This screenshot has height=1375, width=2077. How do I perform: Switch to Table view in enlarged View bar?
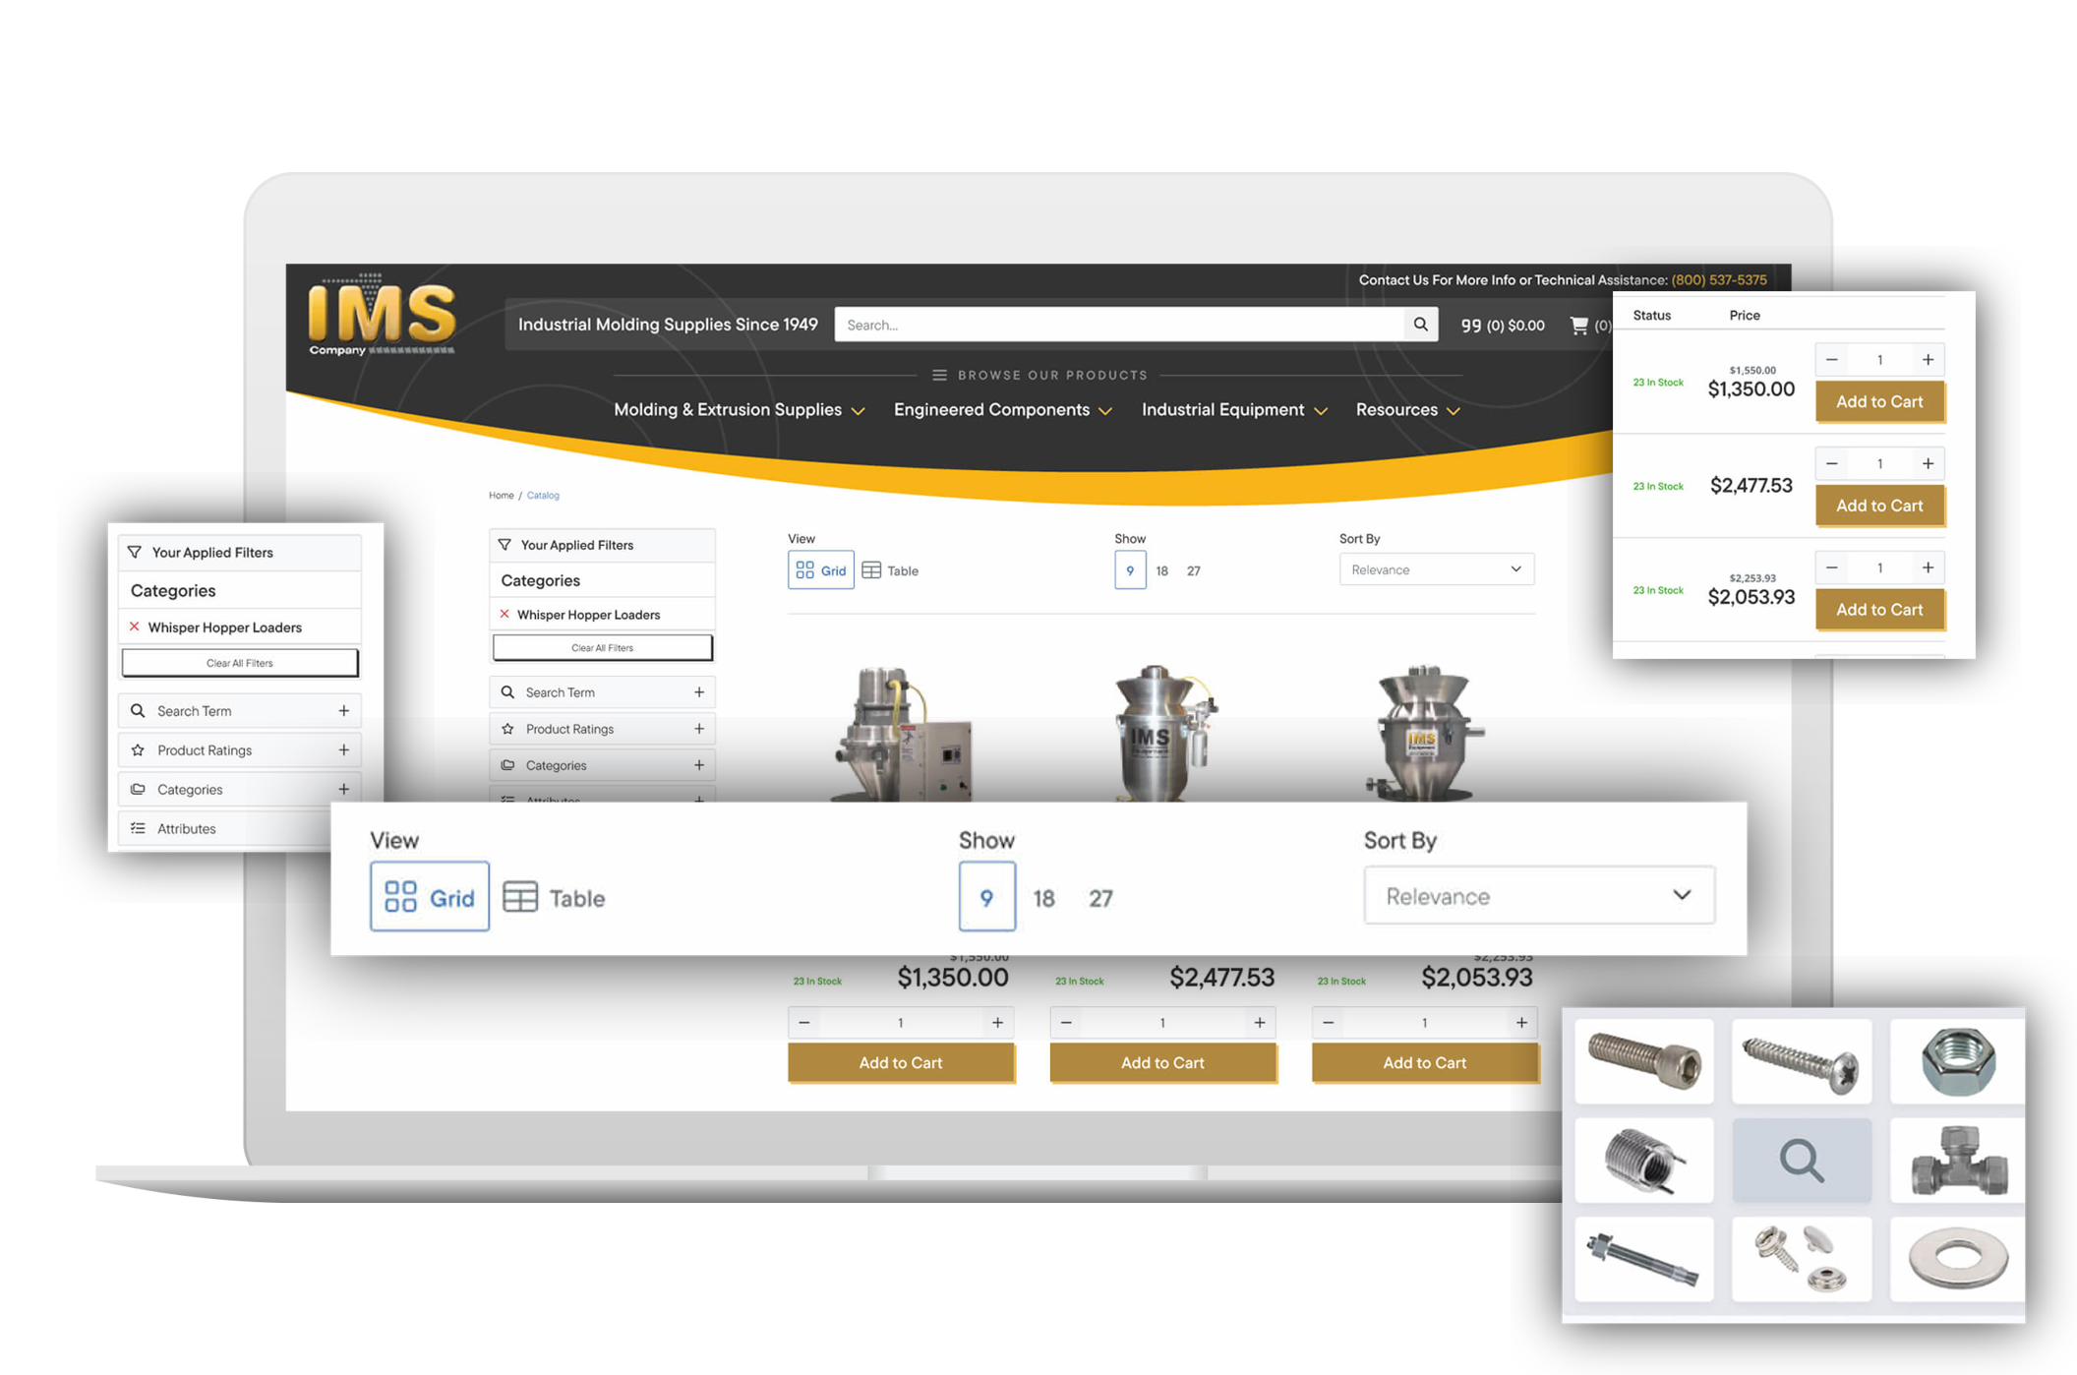(555, 897)
